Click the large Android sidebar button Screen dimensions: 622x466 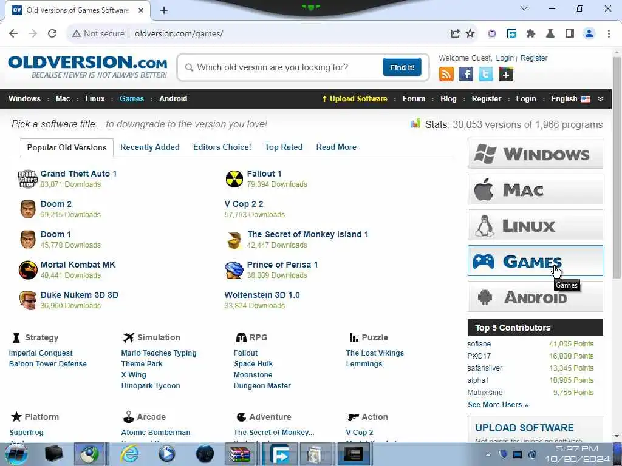tap(535, 296)
